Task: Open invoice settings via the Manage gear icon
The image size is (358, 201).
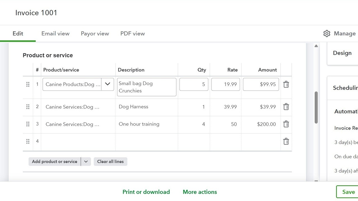Action: coord(327,33)
